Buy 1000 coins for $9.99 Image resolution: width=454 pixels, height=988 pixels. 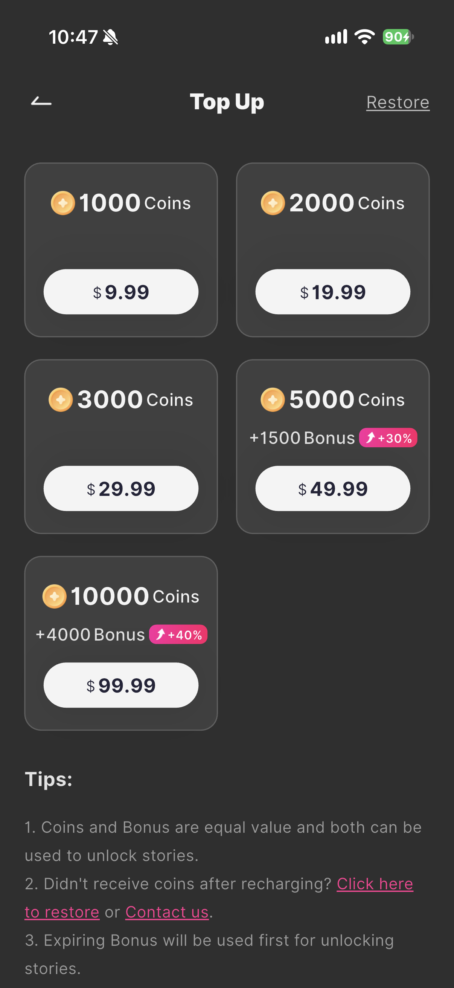(x=121, y=292)
